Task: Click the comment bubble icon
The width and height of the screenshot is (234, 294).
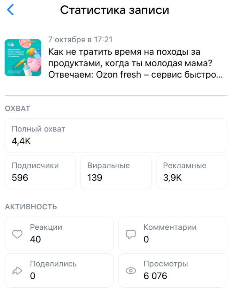Action: (131, 234)
